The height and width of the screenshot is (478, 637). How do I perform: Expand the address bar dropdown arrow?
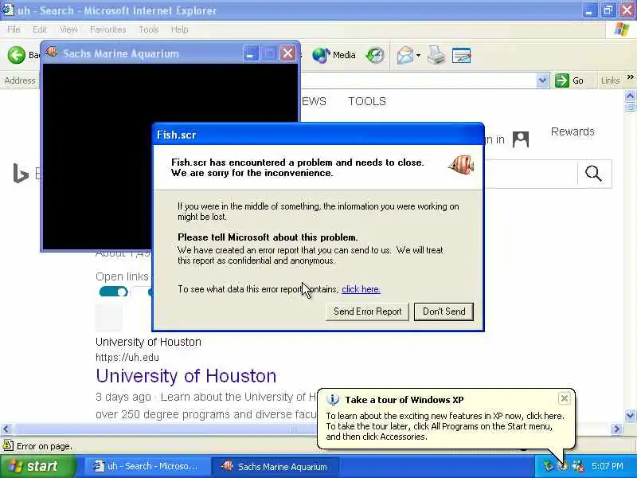542,80
